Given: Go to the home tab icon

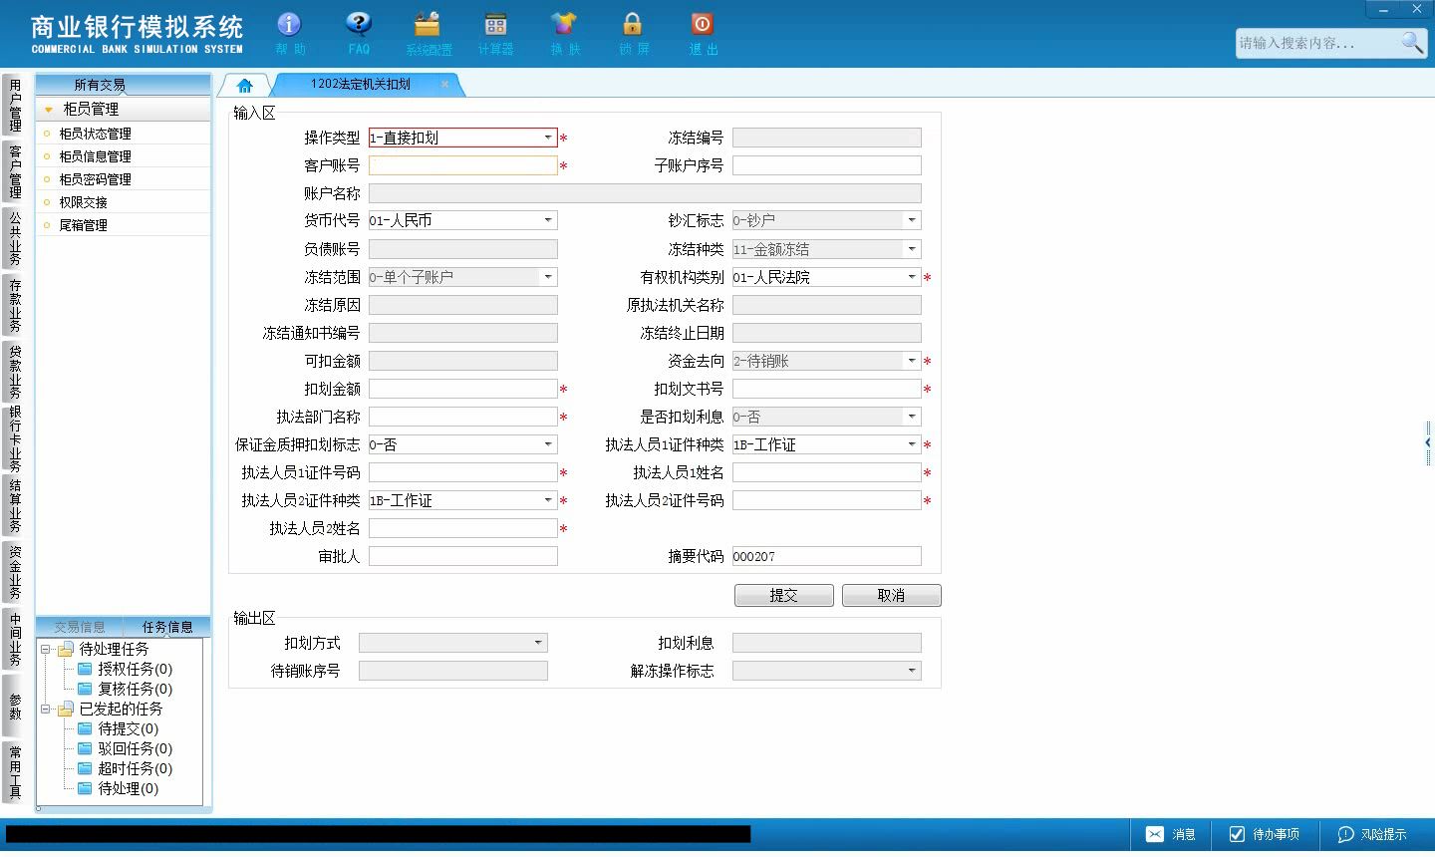Looking at the screenshot, I should click(x=245, y=86).
